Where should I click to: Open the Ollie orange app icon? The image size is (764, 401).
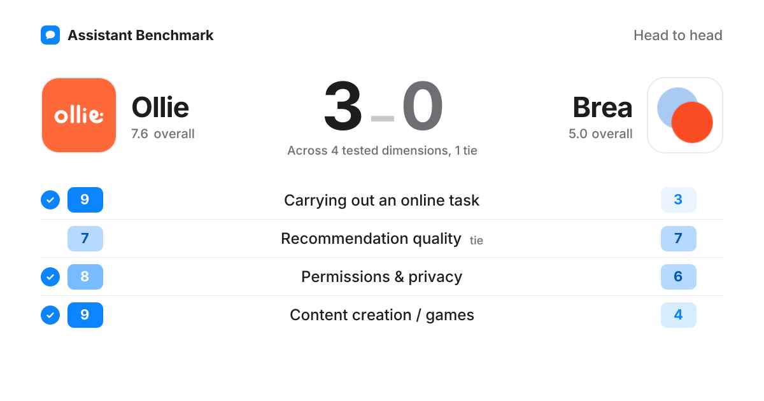tap(79, 115)
